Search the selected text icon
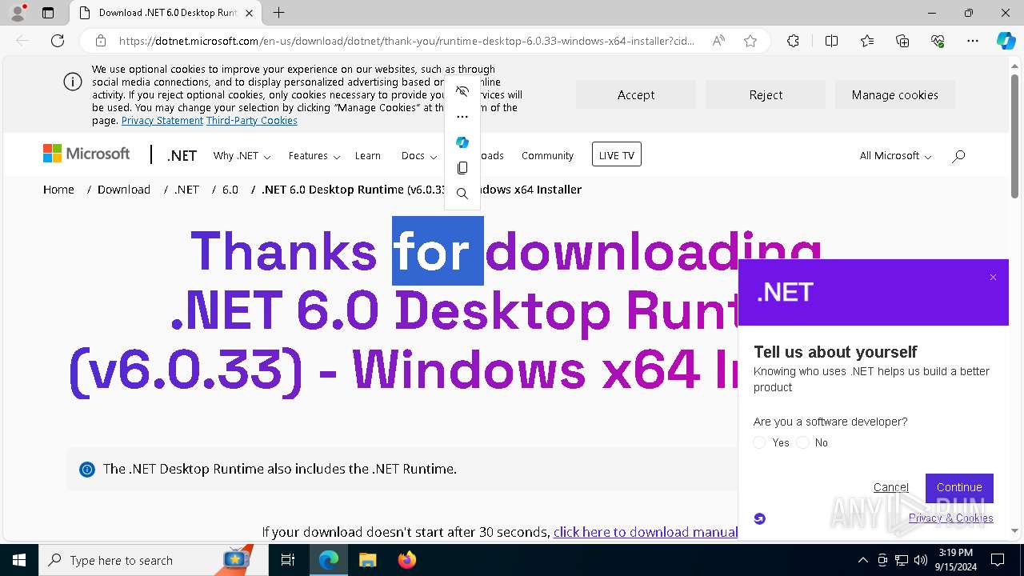The height and width of the screenshot is (576, 1024). [462, 194]
